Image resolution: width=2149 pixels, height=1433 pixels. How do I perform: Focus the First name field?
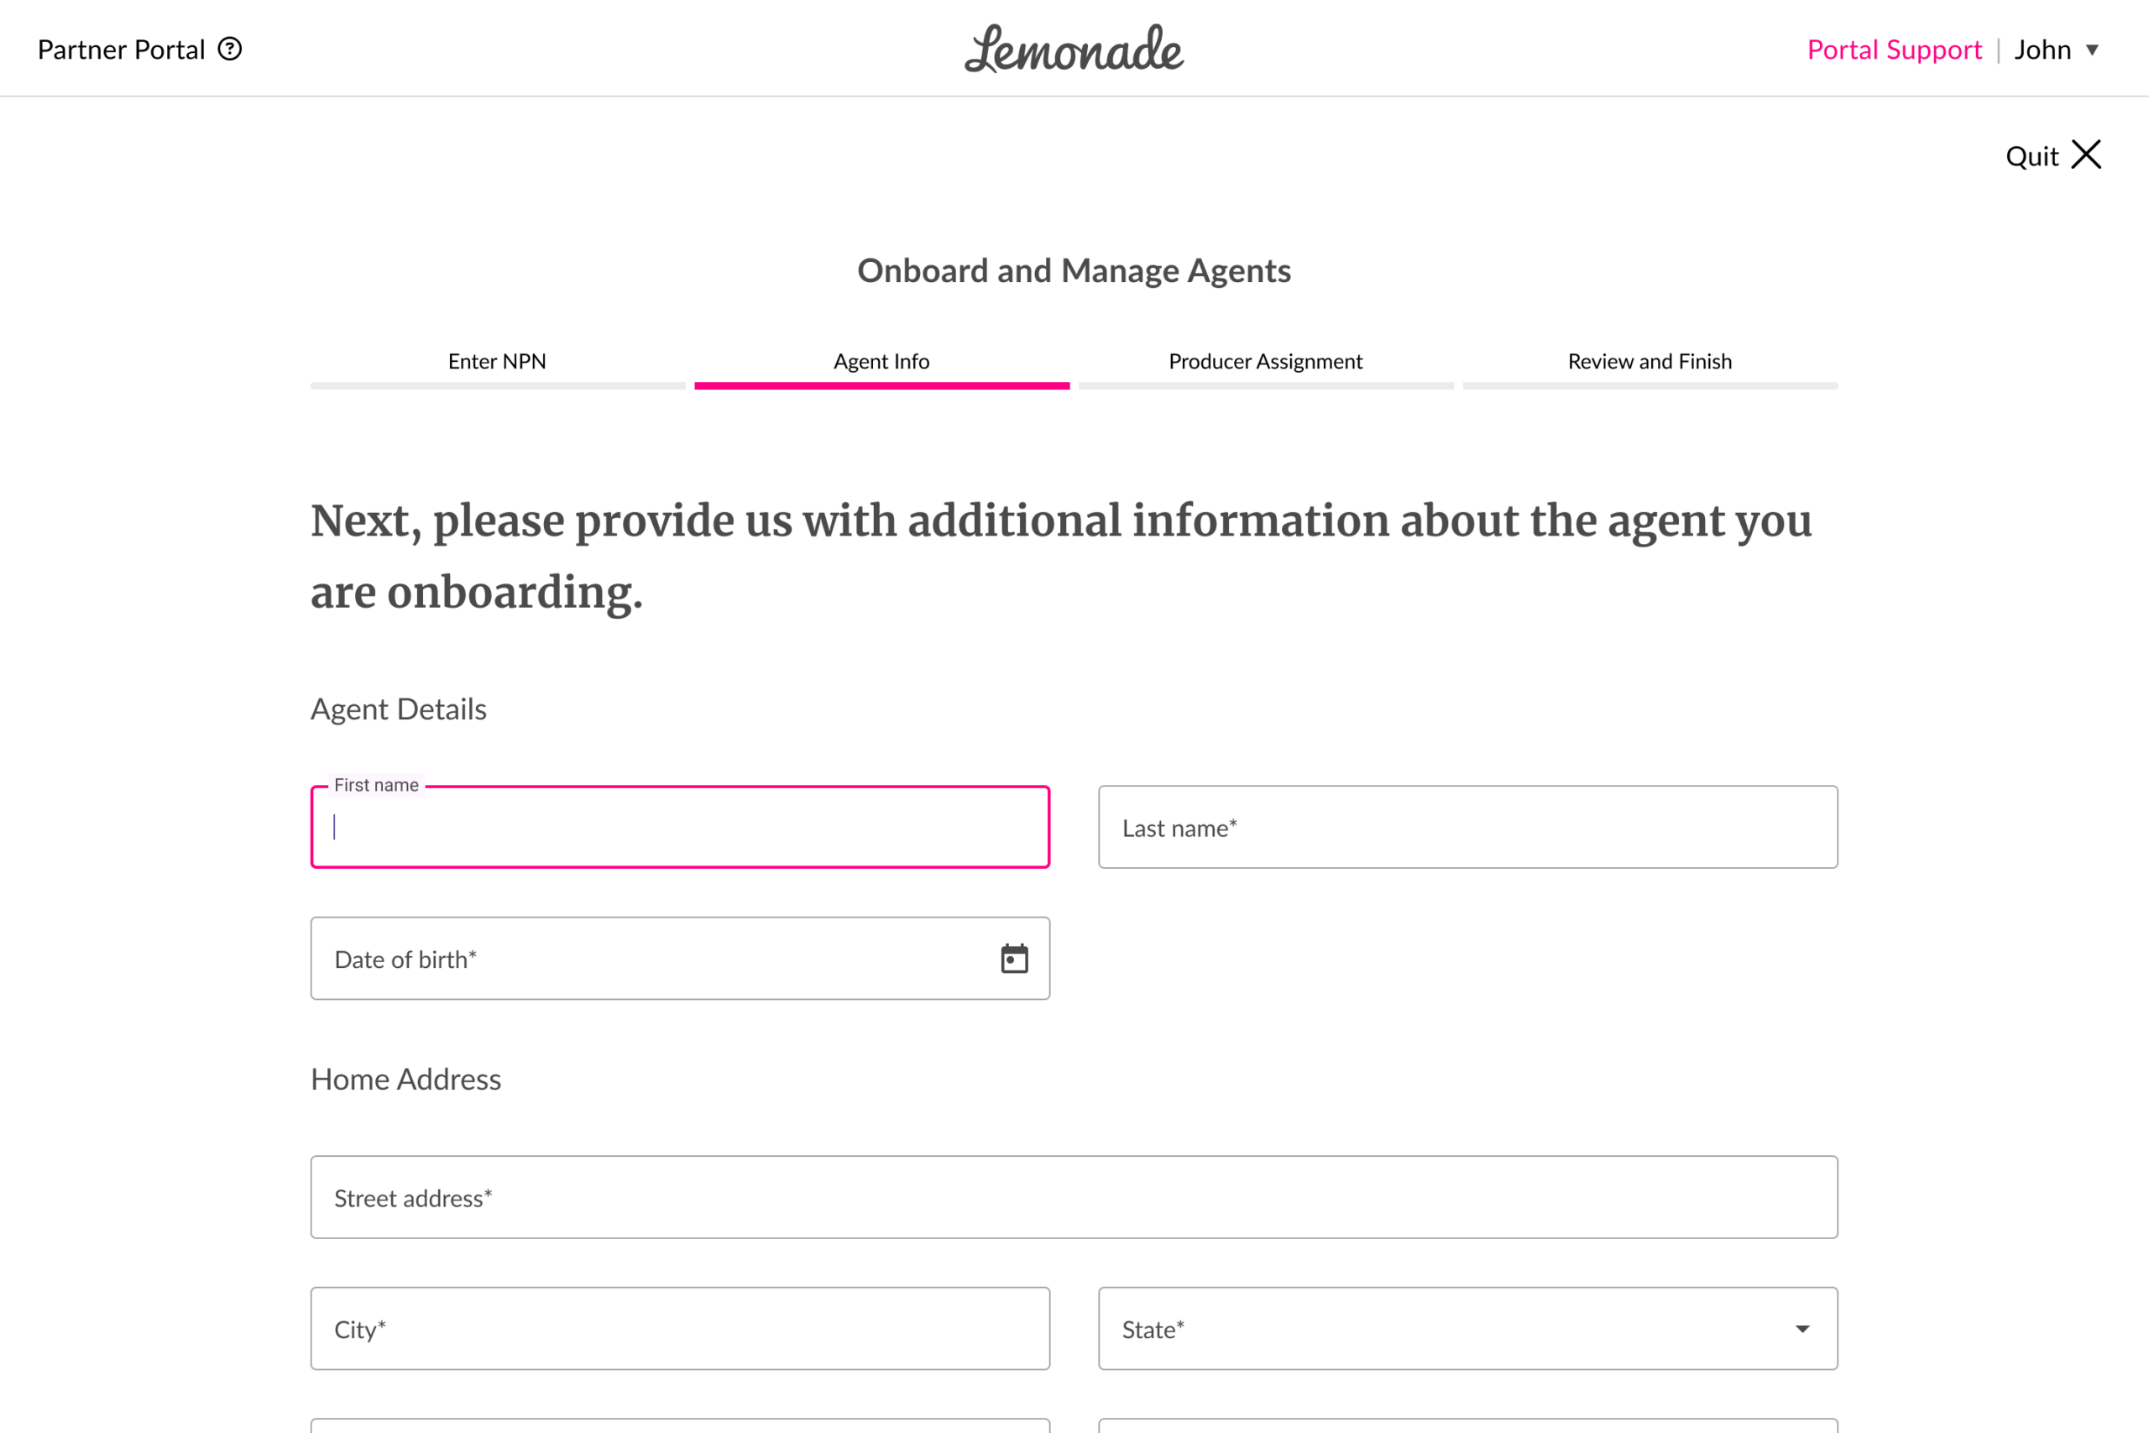(680, 827)
